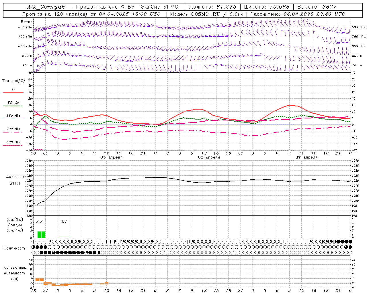Click the '2м' temperature legend entry
This screenshot has height=293, width=367.
tap(13, 89)
